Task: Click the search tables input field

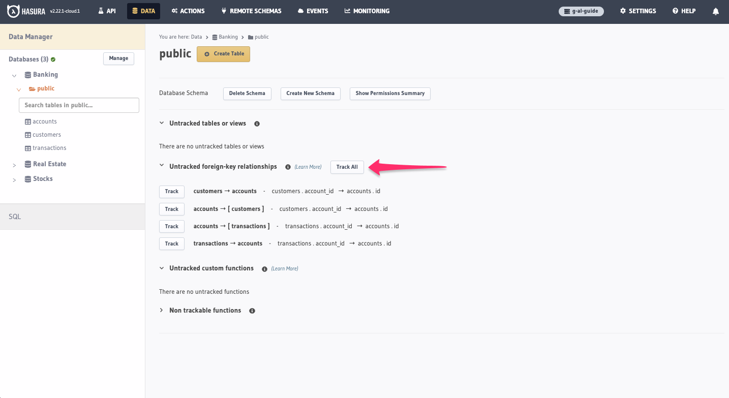Action: pos(79,105)
